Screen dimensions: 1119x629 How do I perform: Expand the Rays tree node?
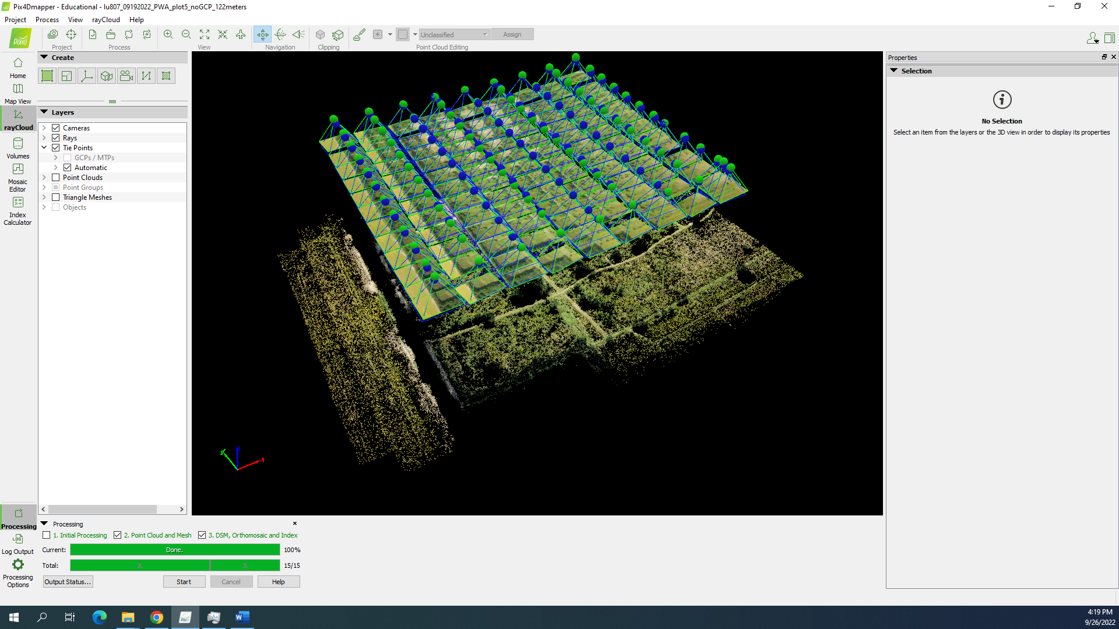click(44, 138)
